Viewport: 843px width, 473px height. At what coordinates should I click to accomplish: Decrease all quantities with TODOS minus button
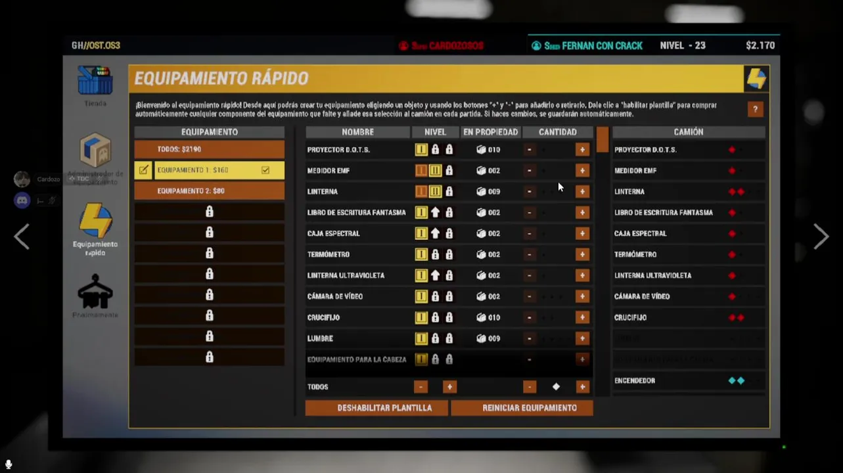click(530, 387)
